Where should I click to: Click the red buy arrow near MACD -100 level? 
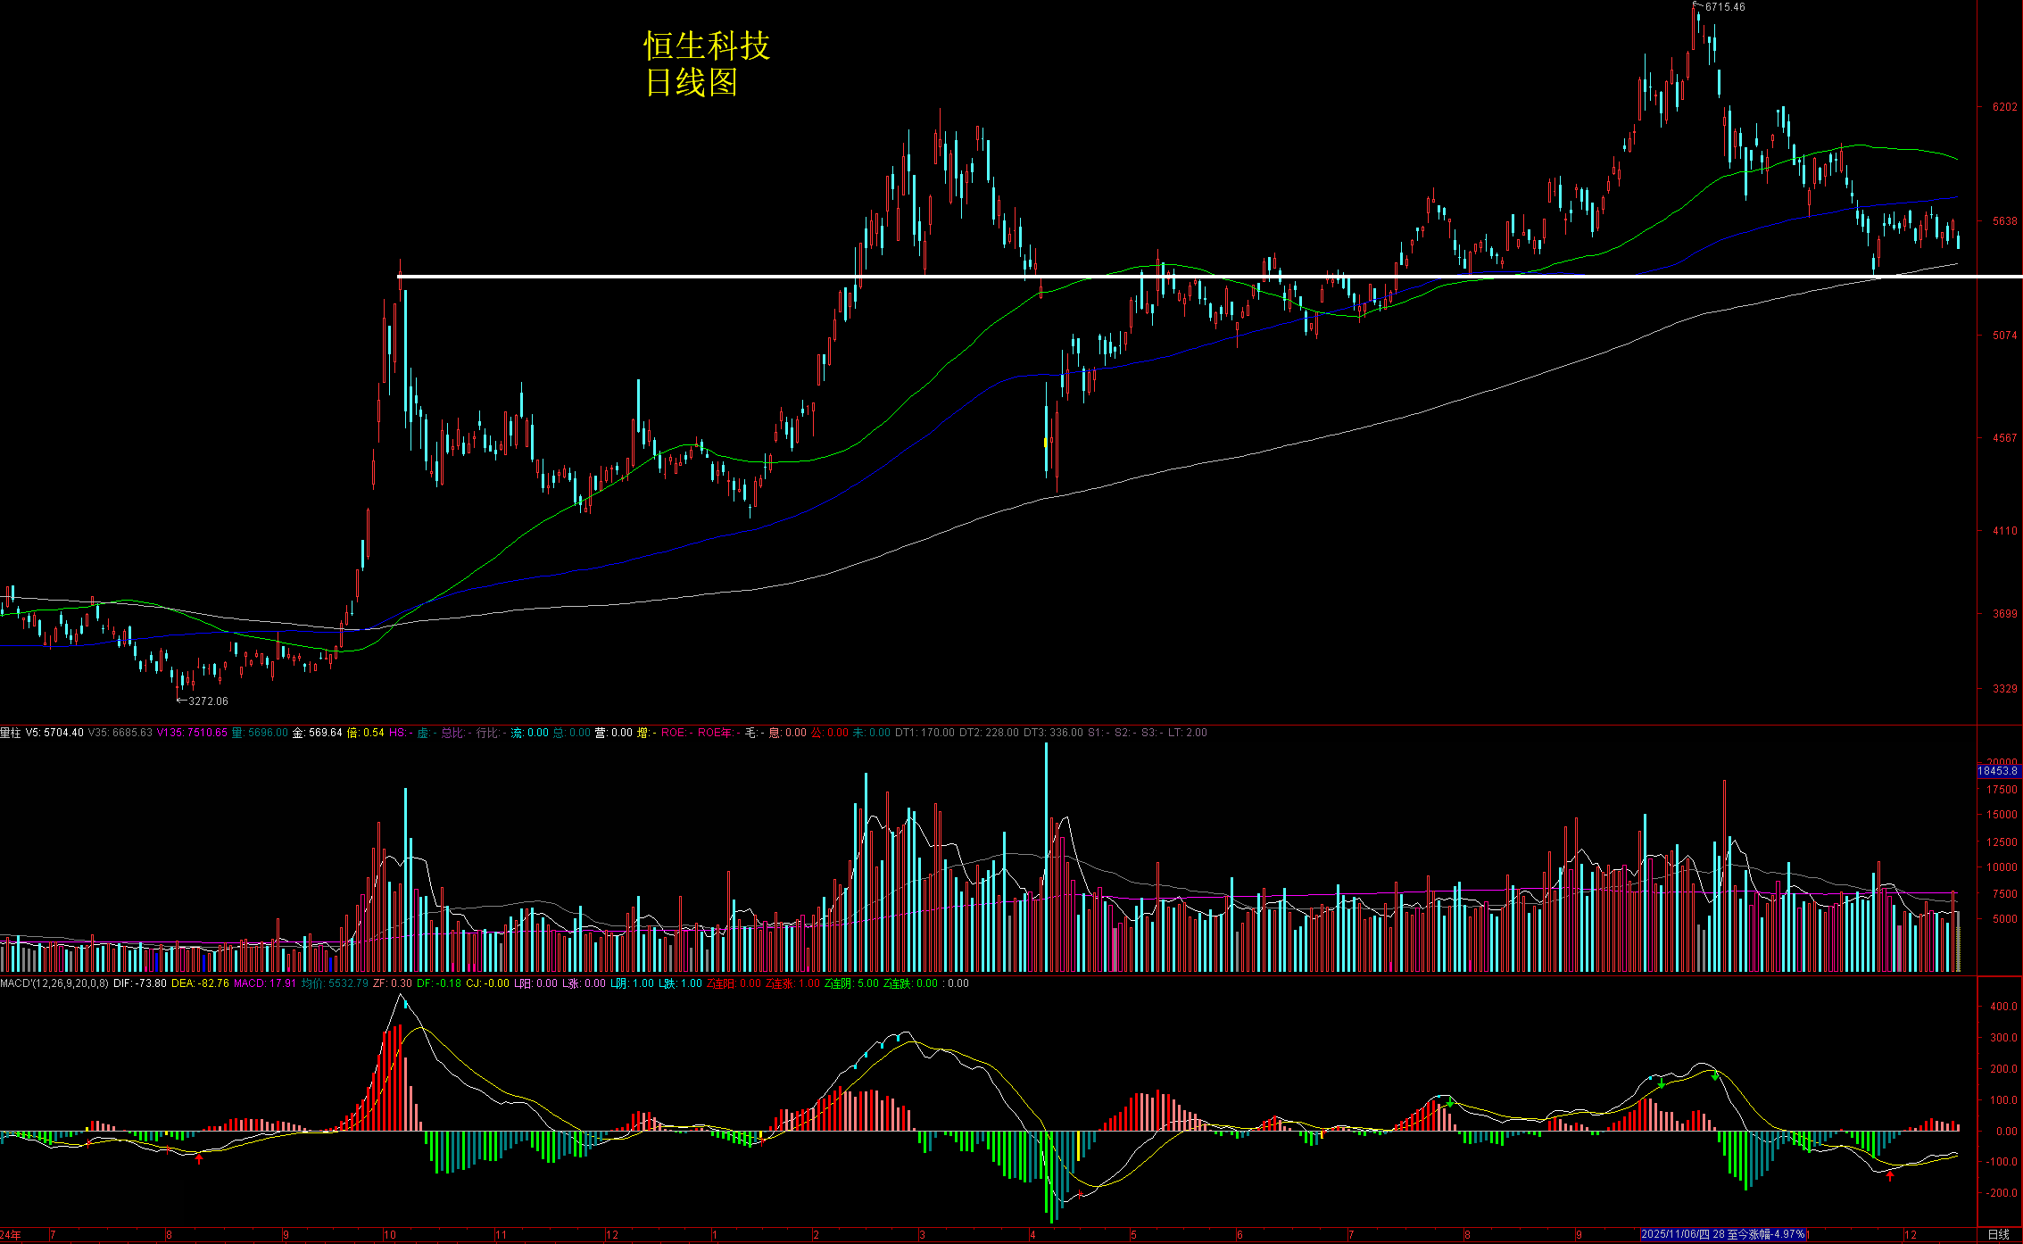[1889, 1176]
